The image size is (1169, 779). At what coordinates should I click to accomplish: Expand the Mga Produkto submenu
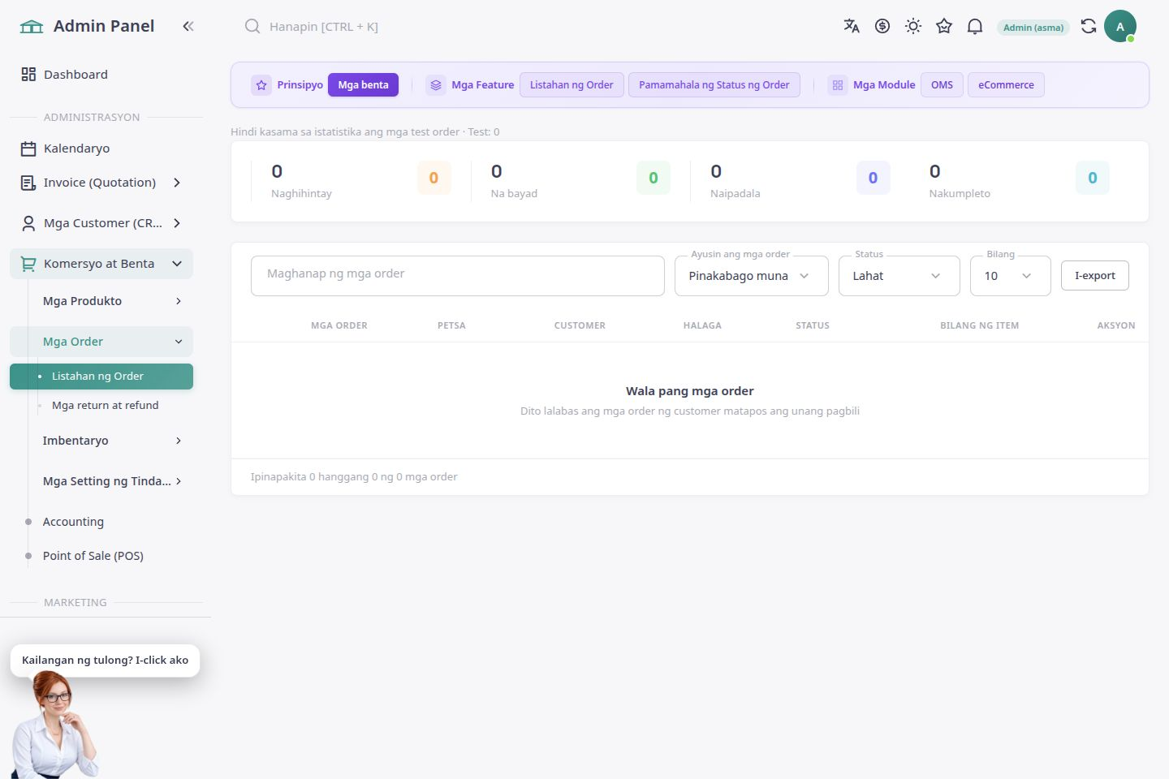coord(179,301)
